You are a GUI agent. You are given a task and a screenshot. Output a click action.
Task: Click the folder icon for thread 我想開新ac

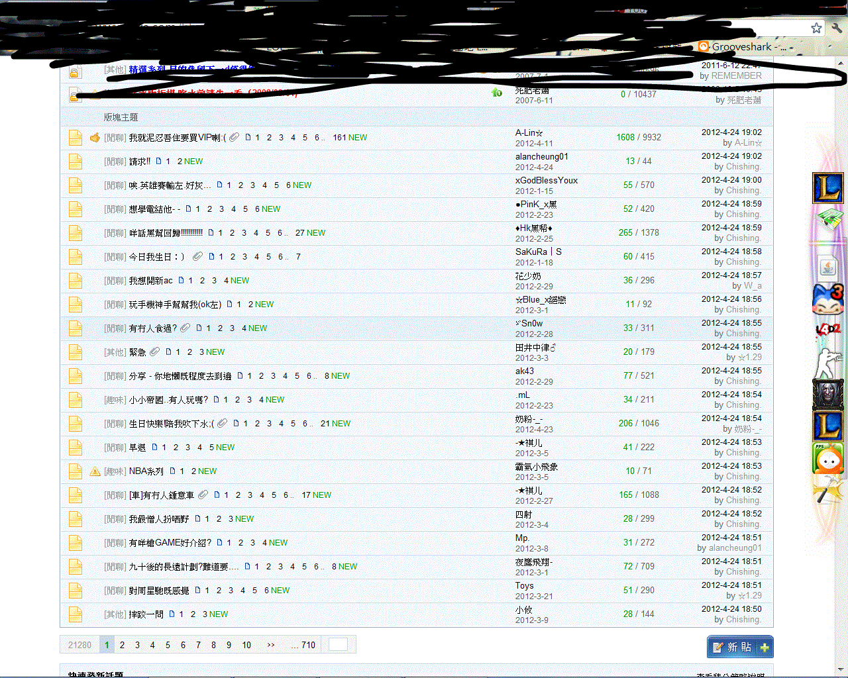(76, 281)
